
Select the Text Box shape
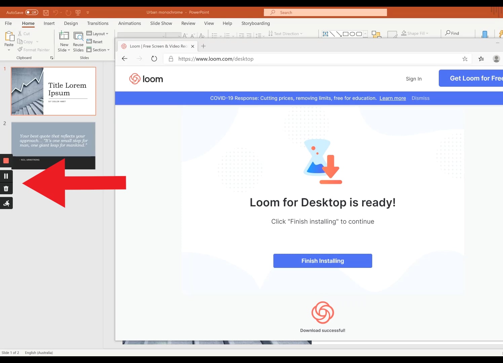(325, 34)
